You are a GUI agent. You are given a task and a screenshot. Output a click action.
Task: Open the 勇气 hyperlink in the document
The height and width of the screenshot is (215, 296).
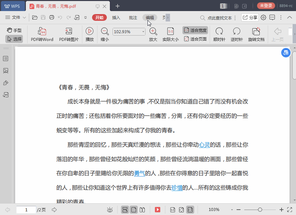pyautogui.click(x=139, y=173)
